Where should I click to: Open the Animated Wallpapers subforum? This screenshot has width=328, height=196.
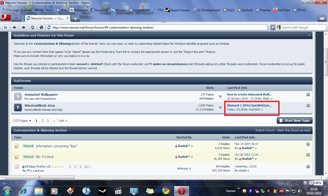(41, 94)
